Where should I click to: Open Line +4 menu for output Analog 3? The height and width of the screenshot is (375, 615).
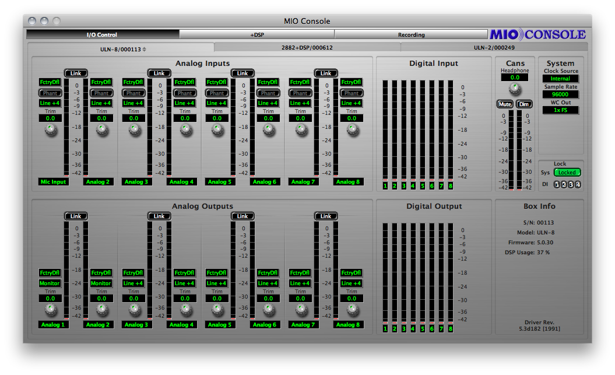[x=133, y=283]
